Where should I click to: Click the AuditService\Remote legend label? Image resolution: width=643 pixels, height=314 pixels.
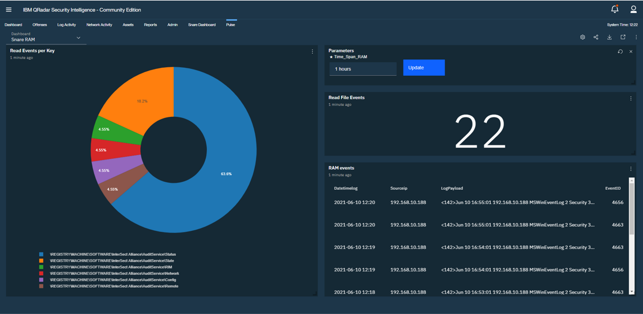(114, 286)
